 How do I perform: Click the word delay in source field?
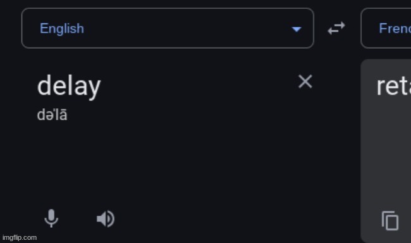click(69, 86)
